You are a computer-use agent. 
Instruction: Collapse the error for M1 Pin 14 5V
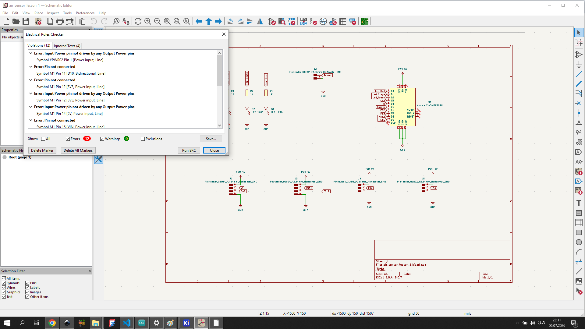(x=31, y=107)
